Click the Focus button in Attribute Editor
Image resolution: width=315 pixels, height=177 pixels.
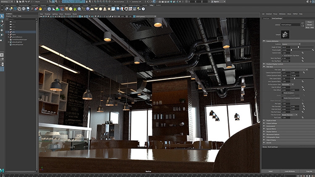(x=310, y=22)
